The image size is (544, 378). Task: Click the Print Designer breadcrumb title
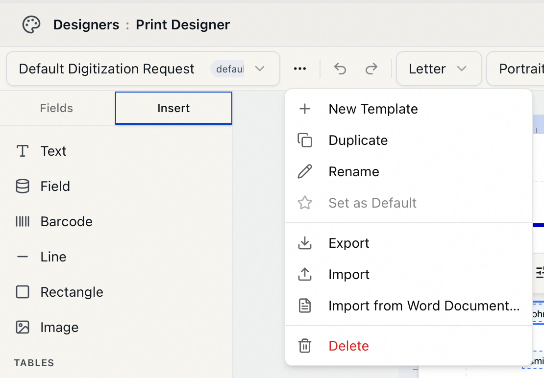point(183,25)
